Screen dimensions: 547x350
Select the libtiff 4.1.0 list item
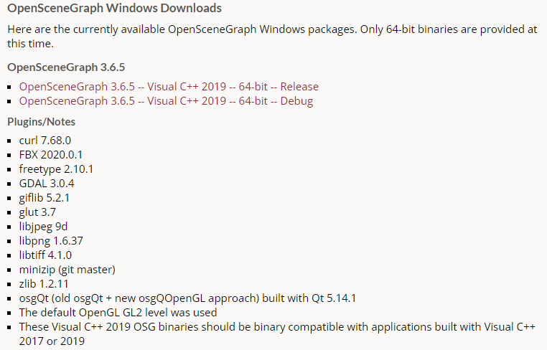coord(45,255)
